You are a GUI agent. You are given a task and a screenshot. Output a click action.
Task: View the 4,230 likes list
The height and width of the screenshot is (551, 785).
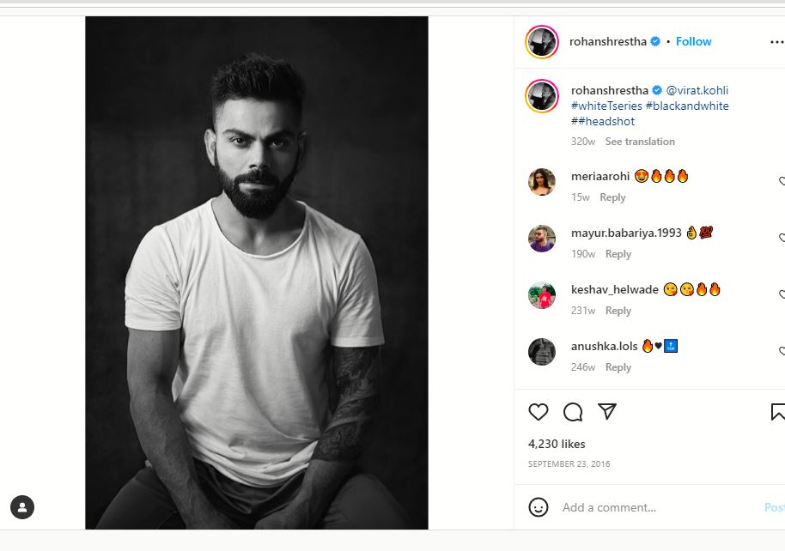tap(557, 444)
